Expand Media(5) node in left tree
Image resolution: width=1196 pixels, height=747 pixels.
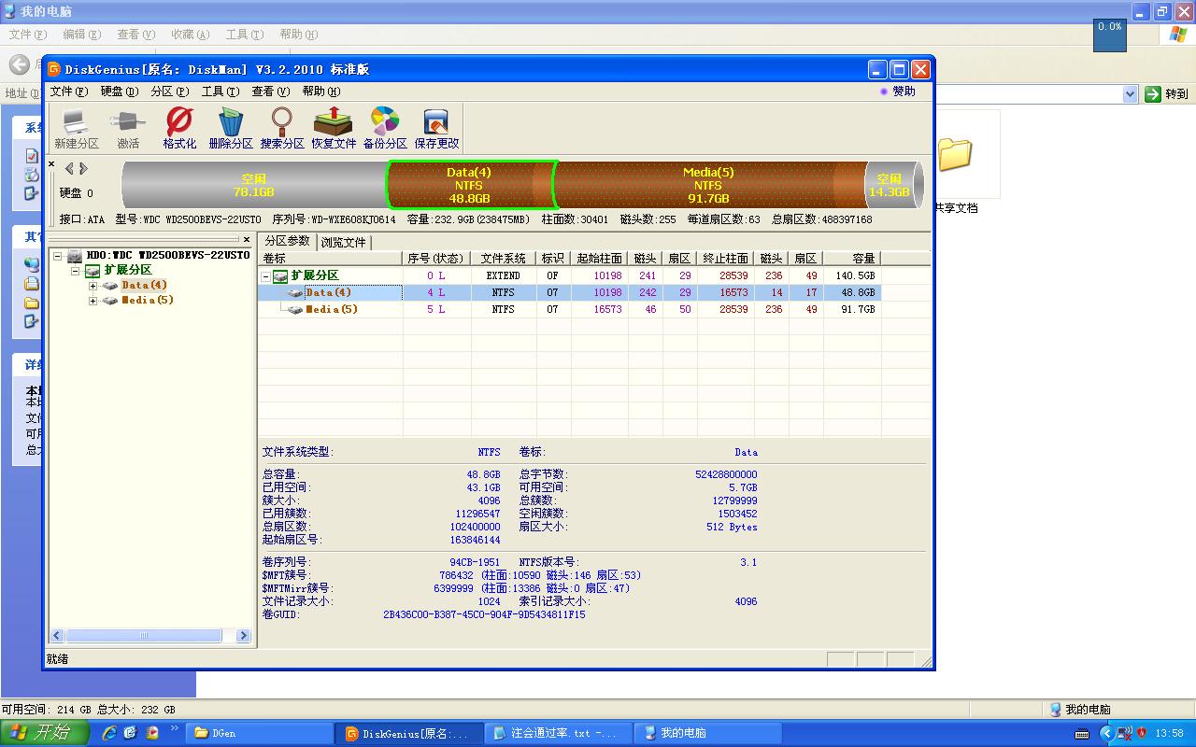click(x=93, y=301)
